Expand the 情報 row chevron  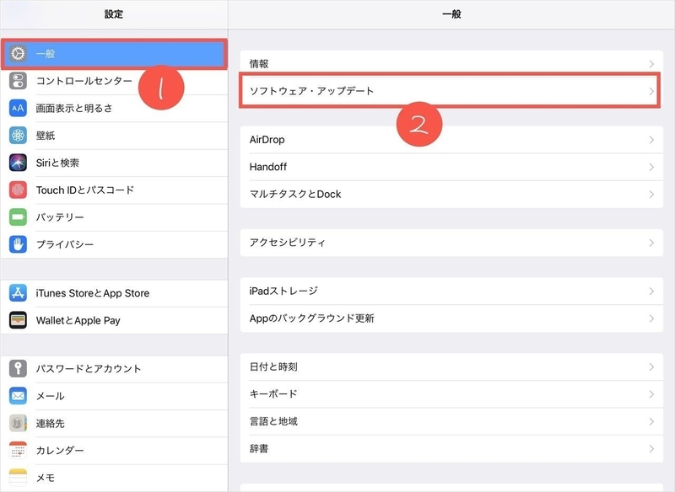click(651, 64)
